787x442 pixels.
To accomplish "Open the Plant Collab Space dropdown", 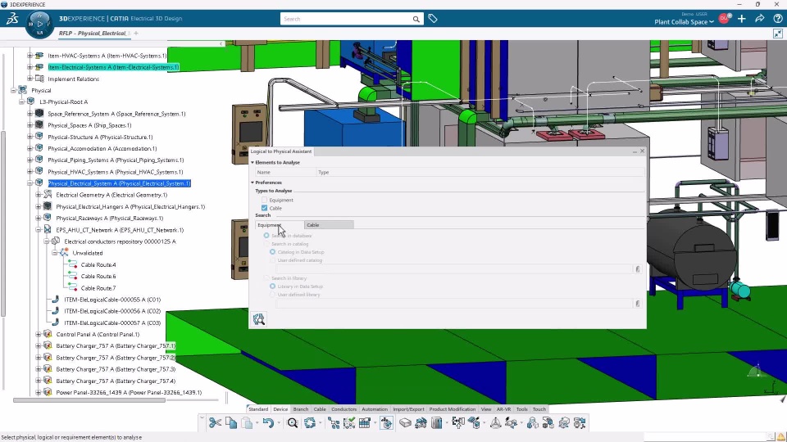I will pos(684,22).
